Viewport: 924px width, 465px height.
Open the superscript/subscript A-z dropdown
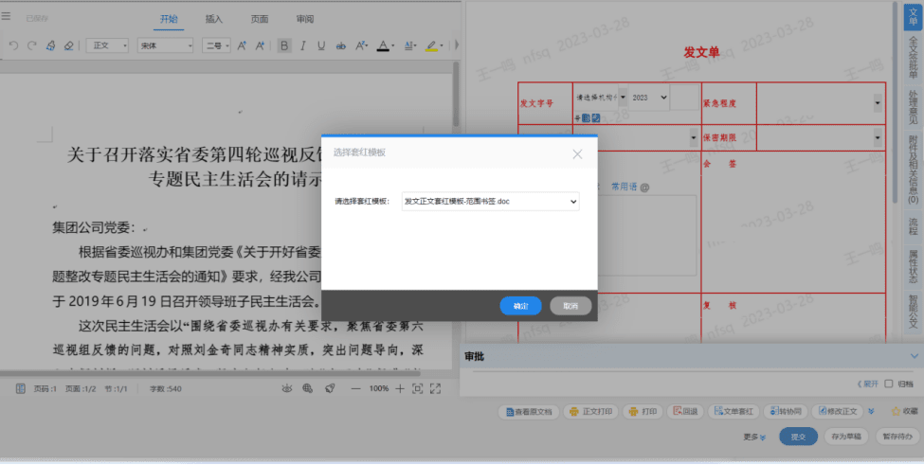pyautogui.click(x=361, y=45)
